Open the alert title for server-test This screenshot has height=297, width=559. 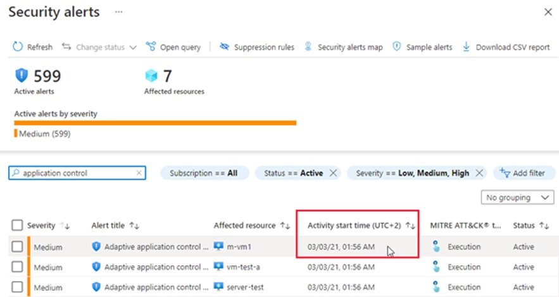156,288
